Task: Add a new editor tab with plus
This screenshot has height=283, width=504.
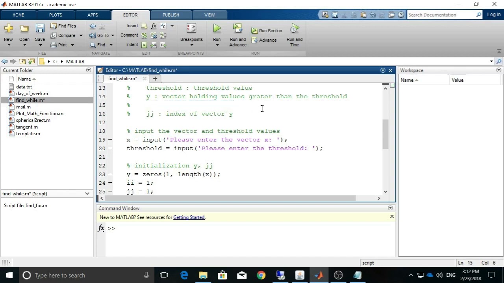Action: pyautogui.click(x=155, y=79)
